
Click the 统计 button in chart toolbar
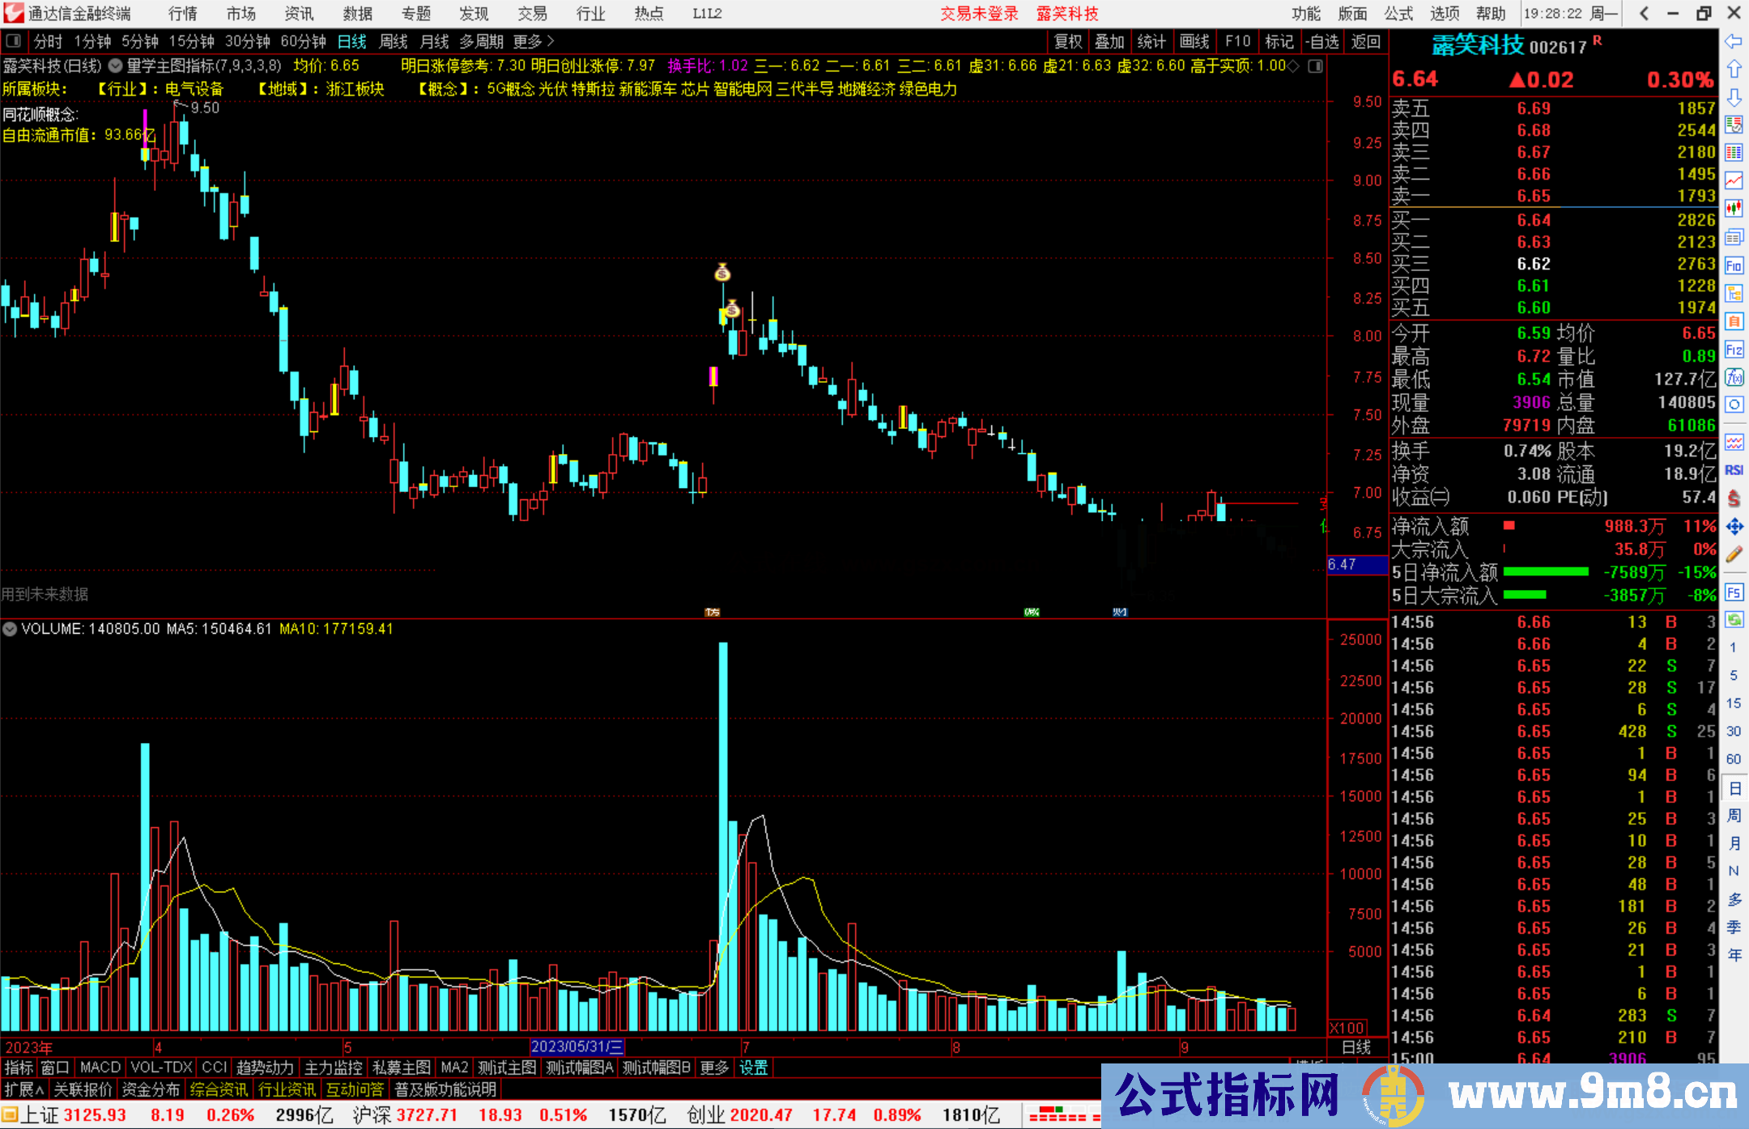pos(1152,41)
